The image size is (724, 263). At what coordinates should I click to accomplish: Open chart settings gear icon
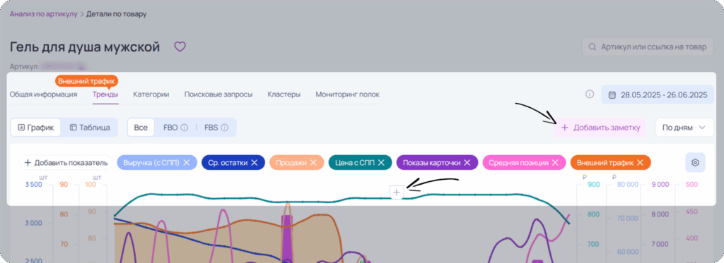pyautogui.click(x=695, y=162)
